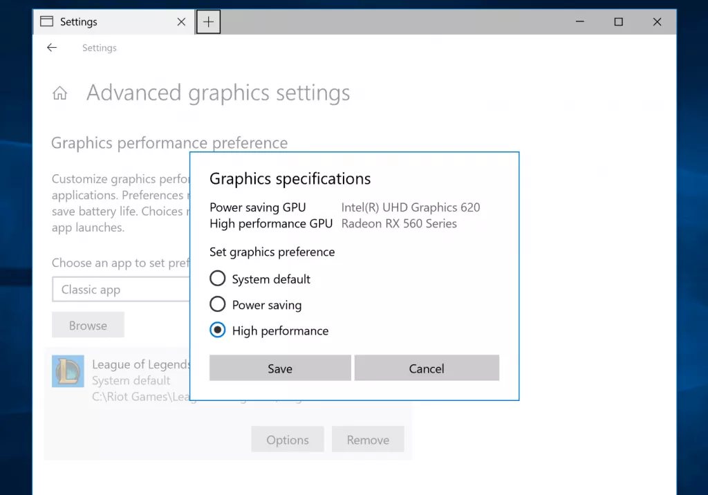Open Options for League of Legends
708x495 pixels.
287,439
